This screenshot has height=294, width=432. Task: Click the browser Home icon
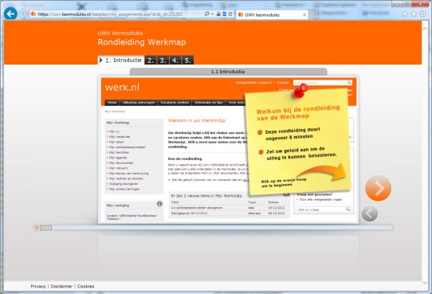405,14
